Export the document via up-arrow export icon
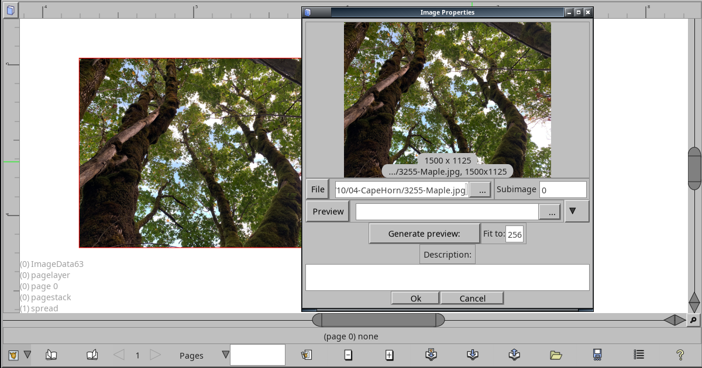 [514, 355]
